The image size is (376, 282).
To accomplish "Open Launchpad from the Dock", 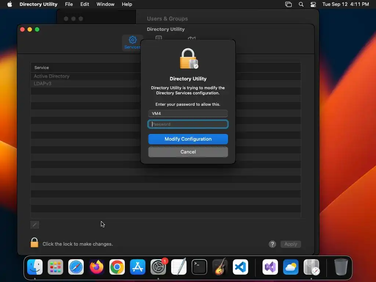I will click(x=55, y=267).
